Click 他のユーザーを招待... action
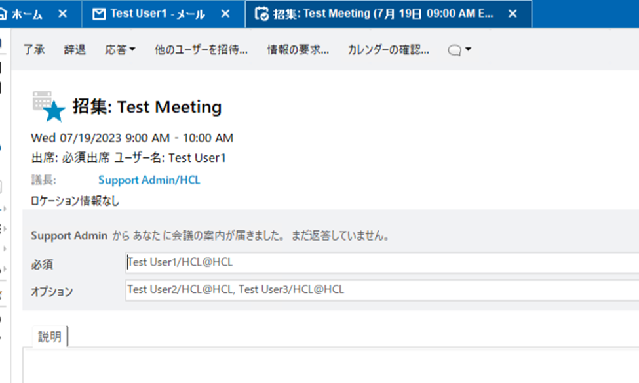 click(201, 50)
